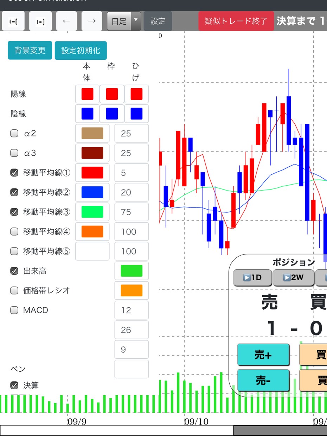Viewport: 327px width, 436px height.
Task: Pick the 陽線 本体 body color swatch
Action: tap(88, 94)
